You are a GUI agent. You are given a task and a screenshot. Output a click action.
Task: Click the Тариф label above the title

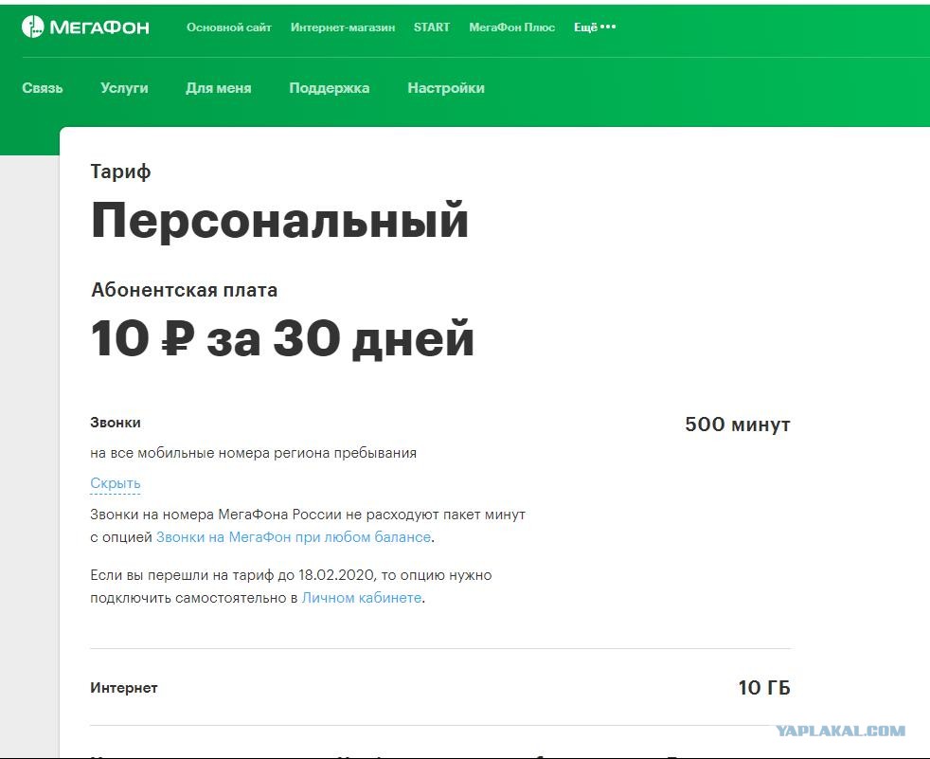(120, 172)
